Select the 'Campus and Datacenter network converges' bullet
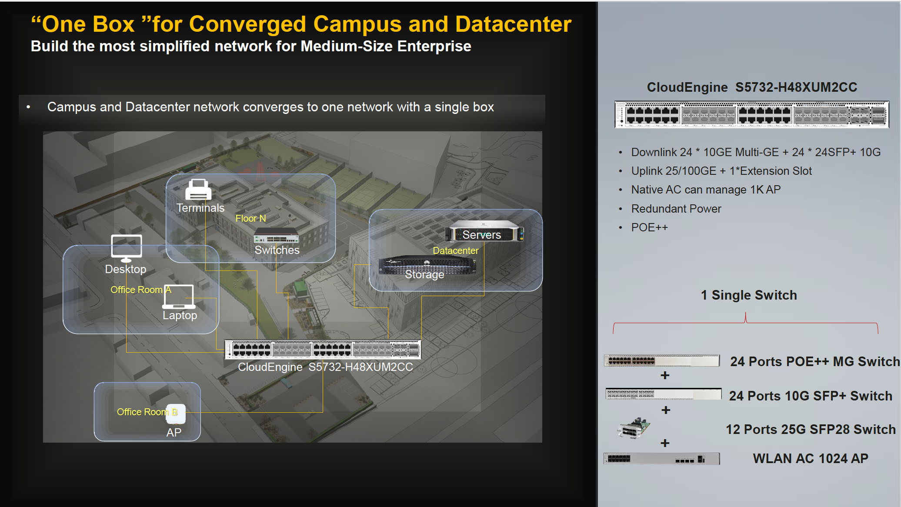 (x=270, y=107)
